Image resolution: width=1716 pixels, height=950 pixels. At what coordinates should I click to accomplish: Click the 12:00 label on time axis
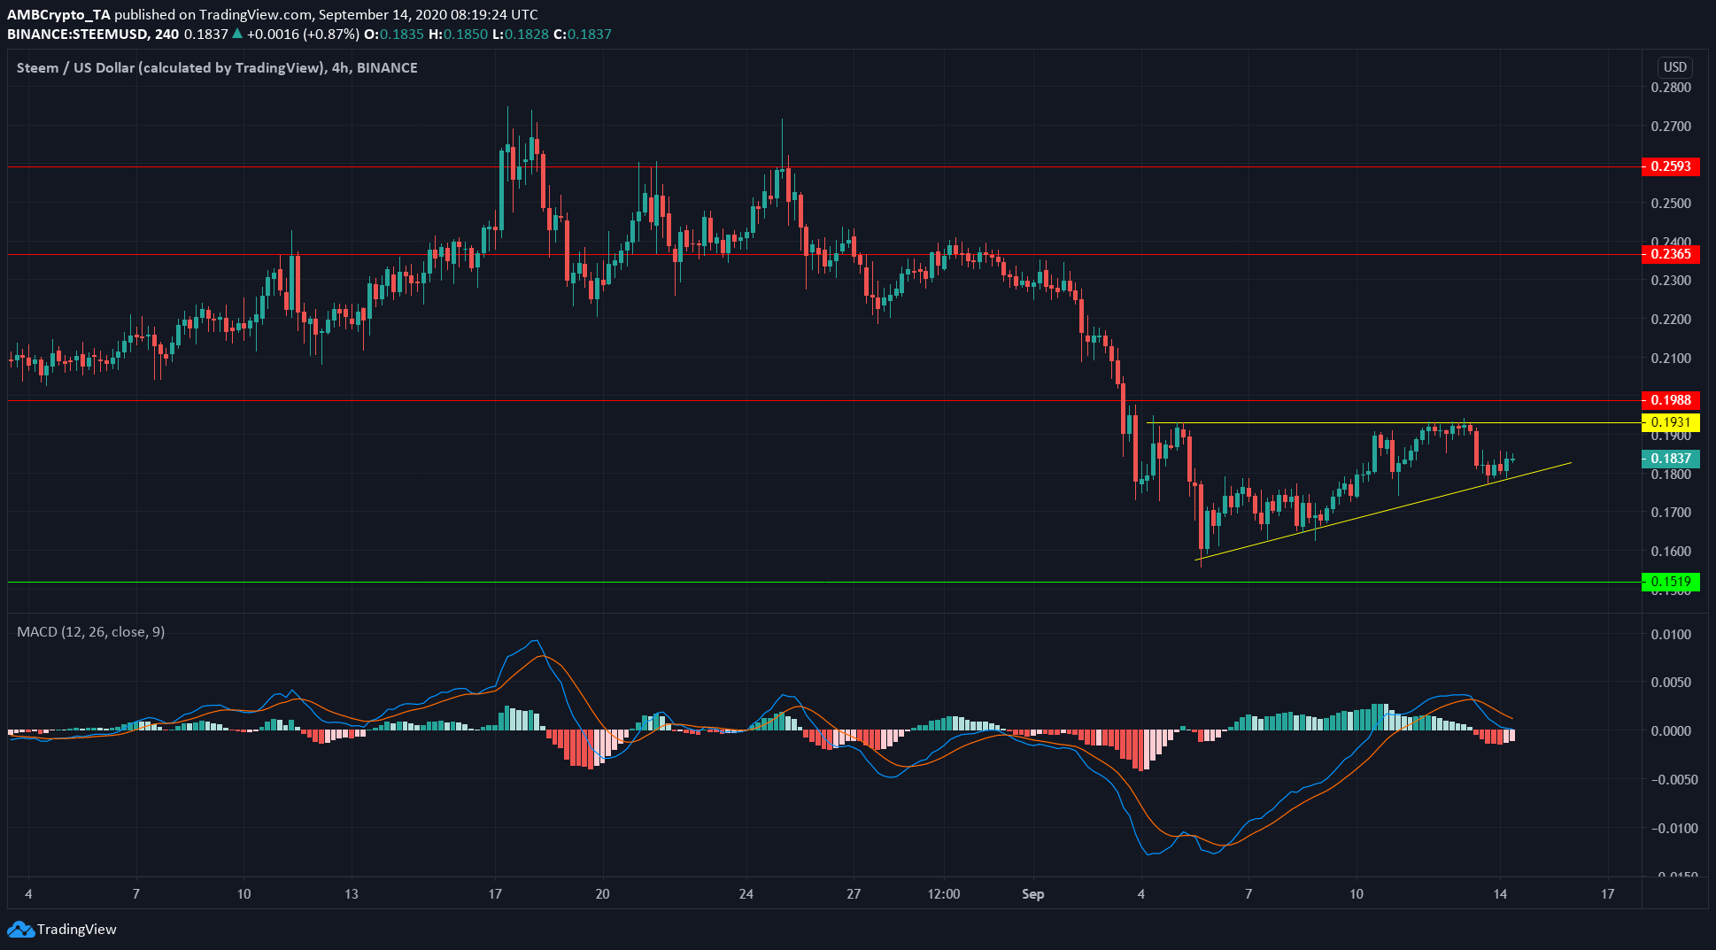[944, 894]
